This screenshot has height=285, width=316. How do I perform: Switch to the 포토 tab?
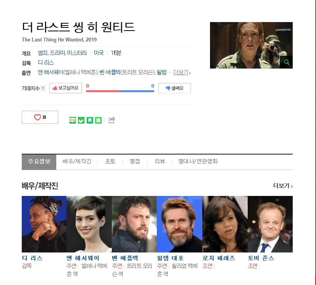tap(110, 161)
